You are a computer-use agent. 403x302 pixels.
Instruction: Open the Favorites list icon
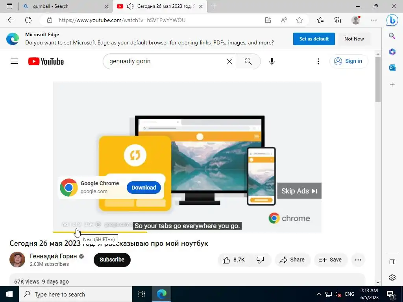click(x=320, y=20)
